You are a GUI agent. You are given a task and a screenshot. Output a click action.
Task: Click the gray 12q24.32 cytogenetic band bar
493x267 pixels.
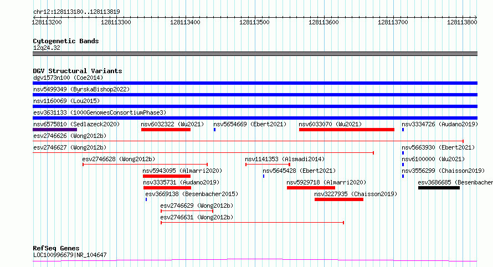tap(255, 54)
